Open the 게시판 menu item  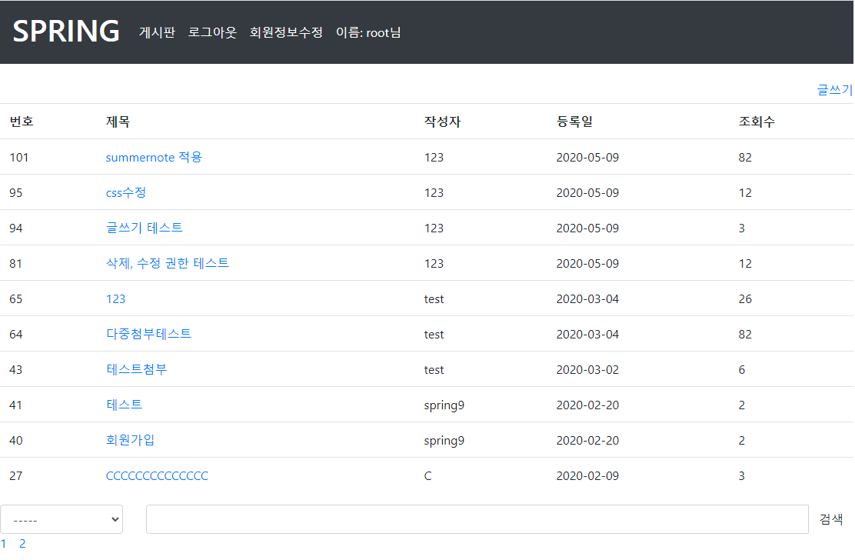point(157,33)
